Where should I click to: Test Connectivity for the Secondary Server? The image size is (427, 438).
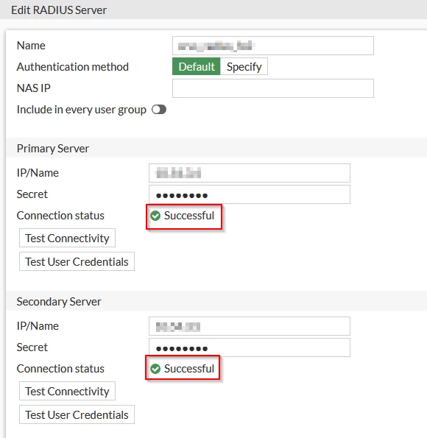pos(67,391)
